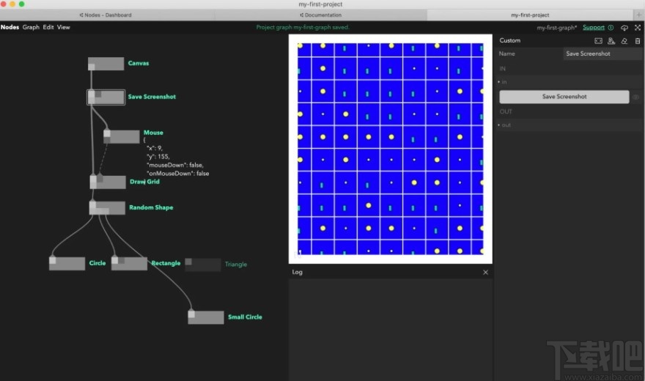Viewport: 645px width, 381px height.
Task: Select the Rectangle node
Action: click(x=129, y=263)
